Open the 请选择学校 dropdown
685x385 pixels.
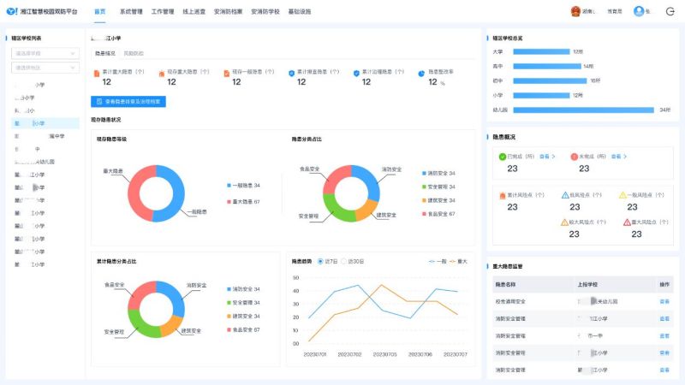pos(45,53)
